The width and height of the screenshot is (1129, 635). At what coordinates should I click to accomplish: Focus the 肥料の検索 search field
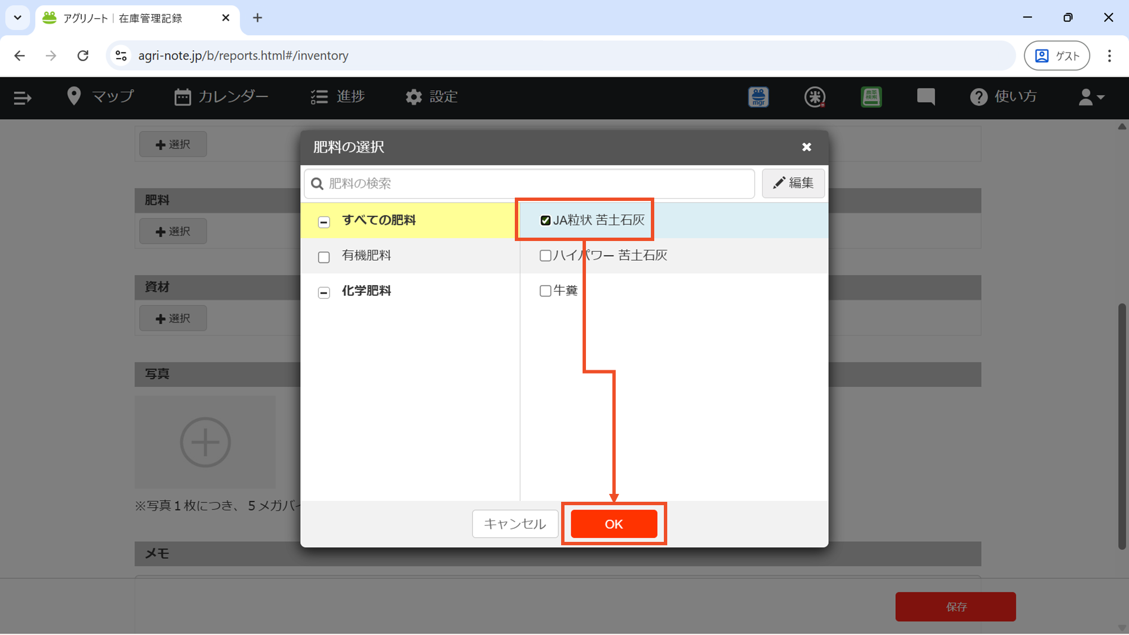coord(530,183)
